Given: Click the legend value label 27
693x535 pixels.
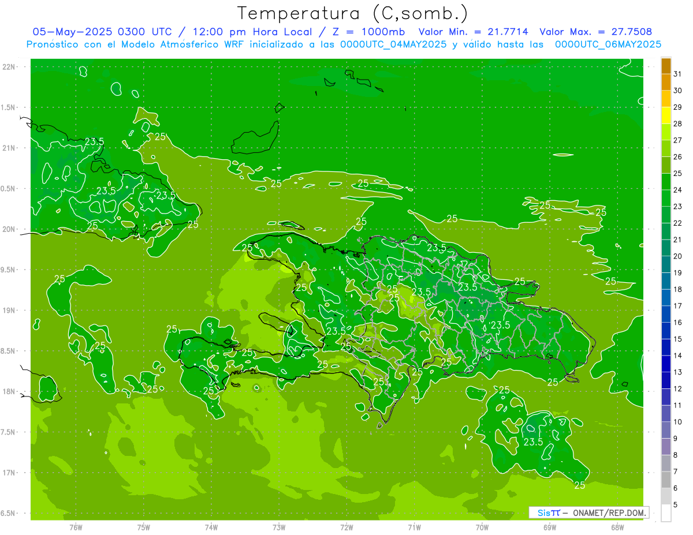Looking at the screenshot, I should click(x=677, y=140).
